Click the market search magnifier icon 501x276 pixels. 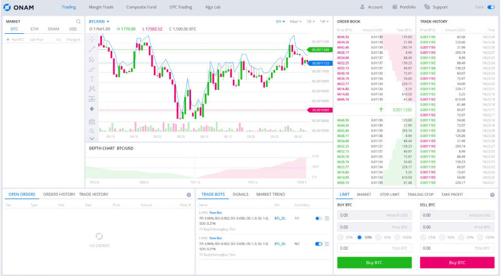pos(78,21)
